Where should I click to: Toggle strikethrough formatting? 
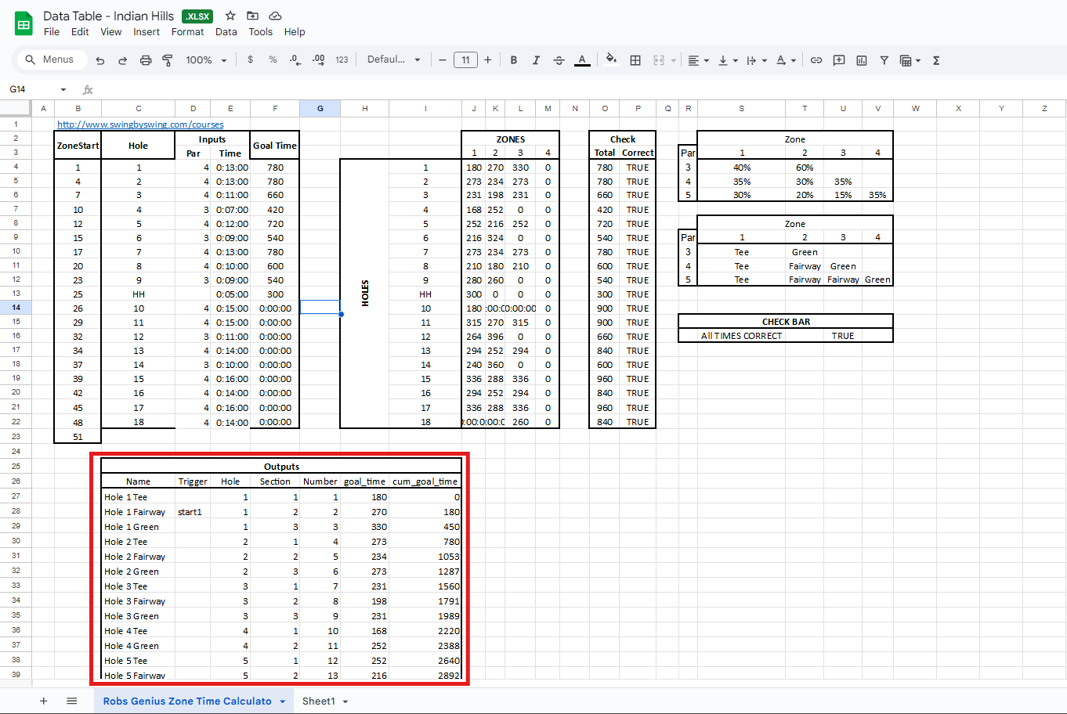tap(559, 60)
